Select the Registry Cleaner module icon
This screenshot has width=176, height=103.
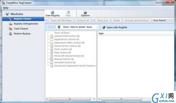tap(10, 19)
